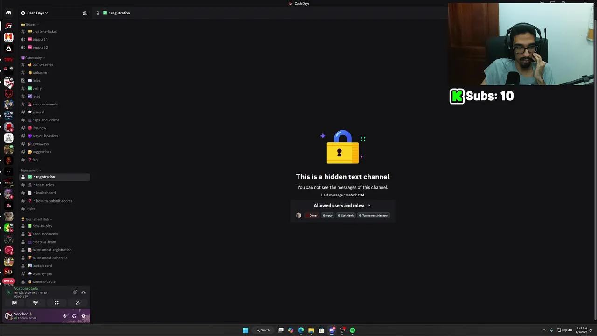Select the general channel
Image resolution: width=597 pixels, height=336 pixels.
tap(55, 112)
